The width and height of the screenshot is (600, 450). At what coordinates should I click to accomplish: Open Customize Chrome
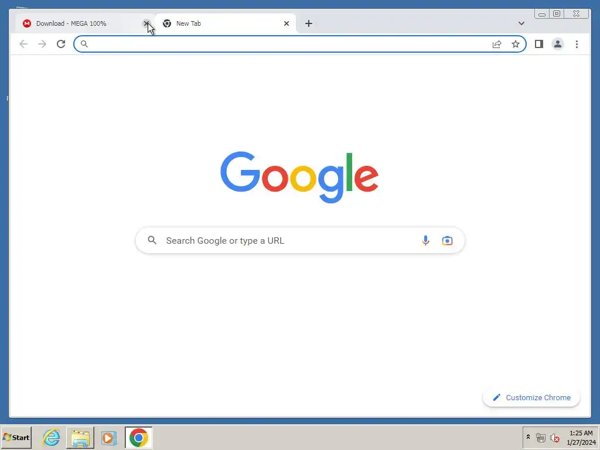click(x=531, y=398)
